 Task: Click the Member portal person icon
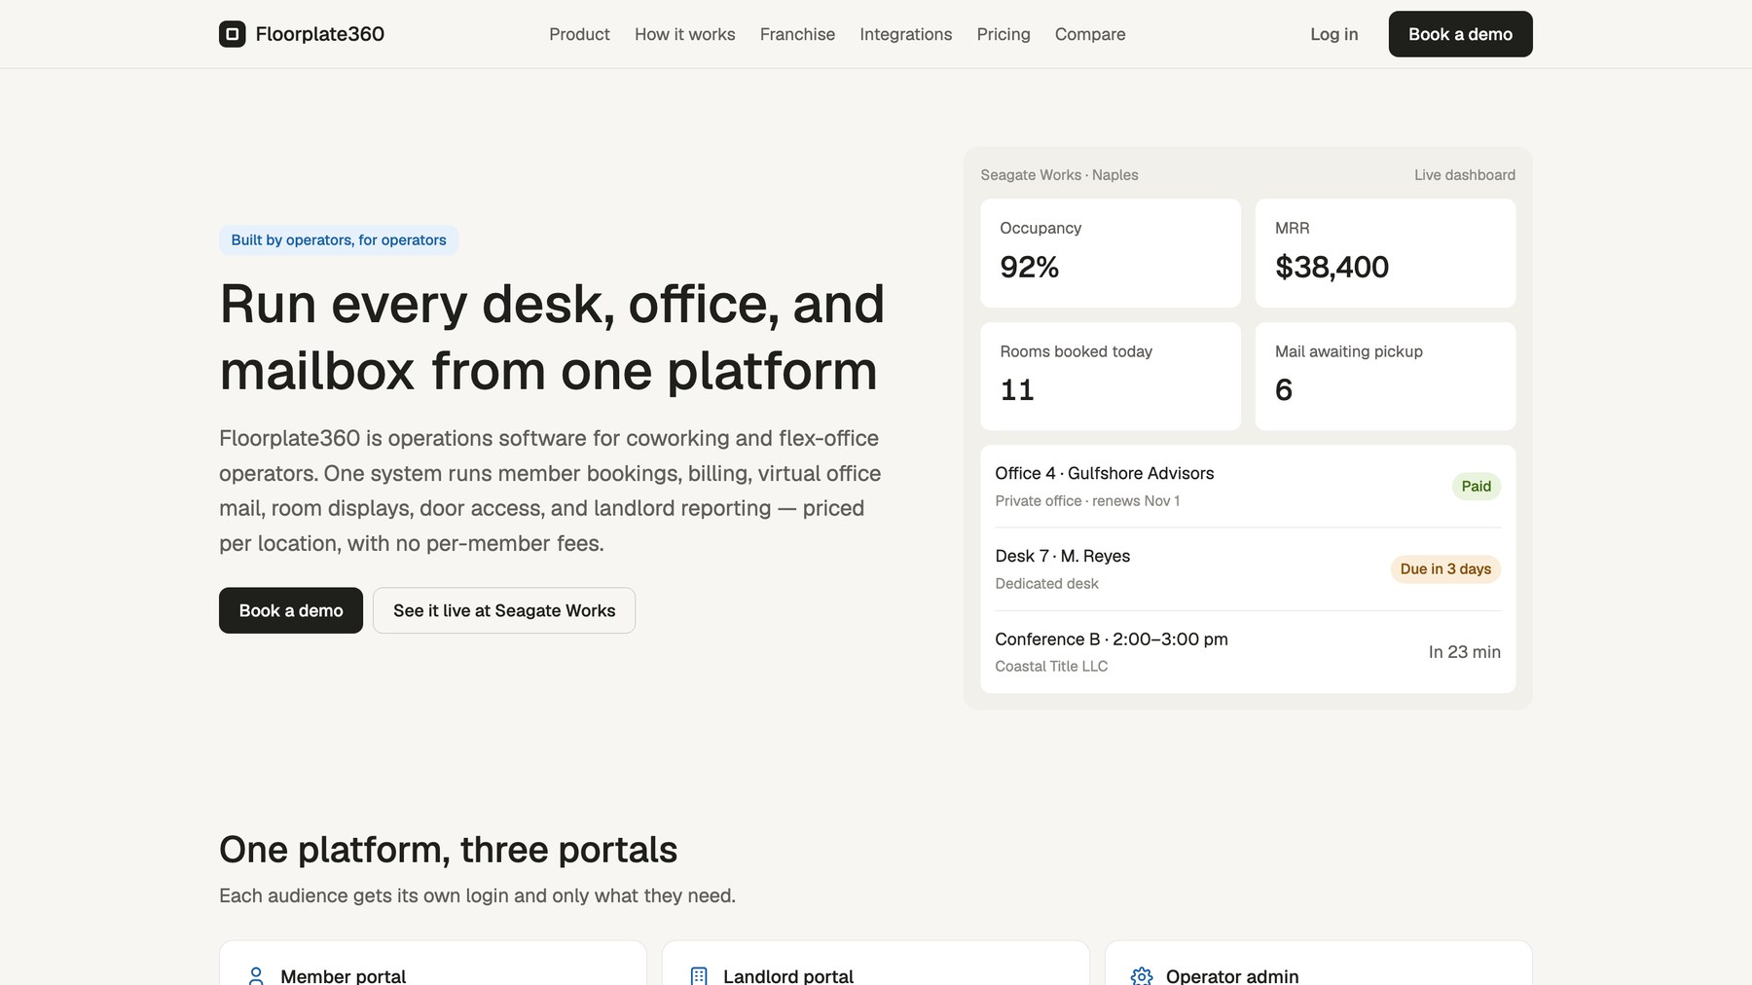coord(256,975)
